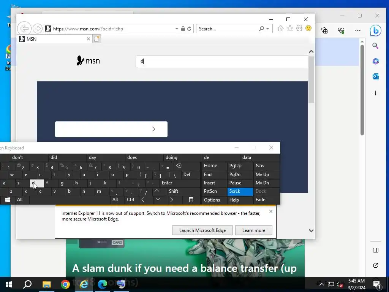Open Edge browser essentials heart icon
This screenshot has height=292, width=389.
[341, 30]
